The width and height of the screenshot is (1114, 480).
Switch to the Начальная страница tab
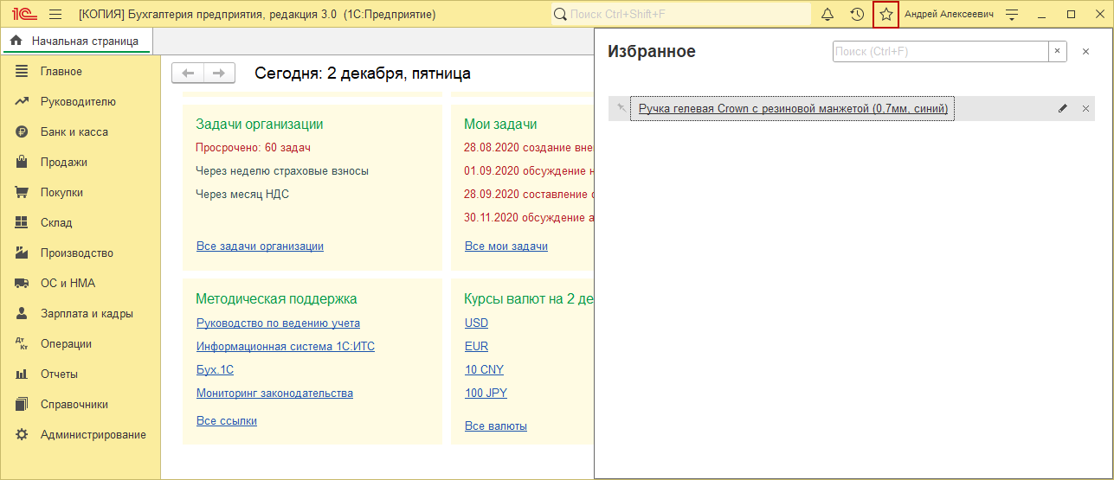(x=76, y=41)
